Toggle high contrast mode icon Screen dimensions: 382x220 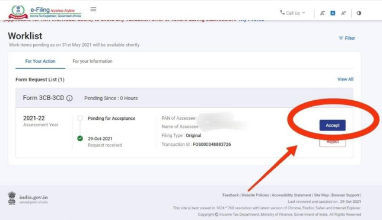point(359,13)
